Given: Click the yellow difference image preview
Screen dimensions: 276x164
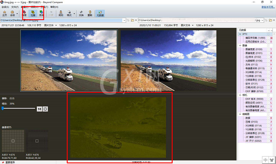Looking at the screenshot, I should [x=118, y=127].
